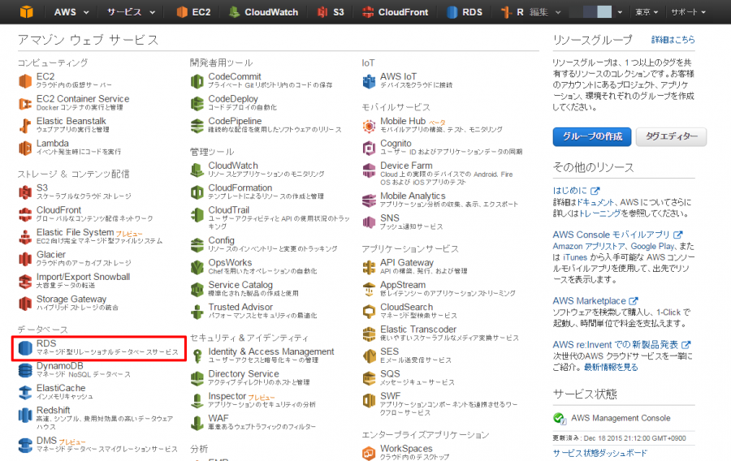
Task: Open the AWS Marketplace link
Action: (595, 301)
